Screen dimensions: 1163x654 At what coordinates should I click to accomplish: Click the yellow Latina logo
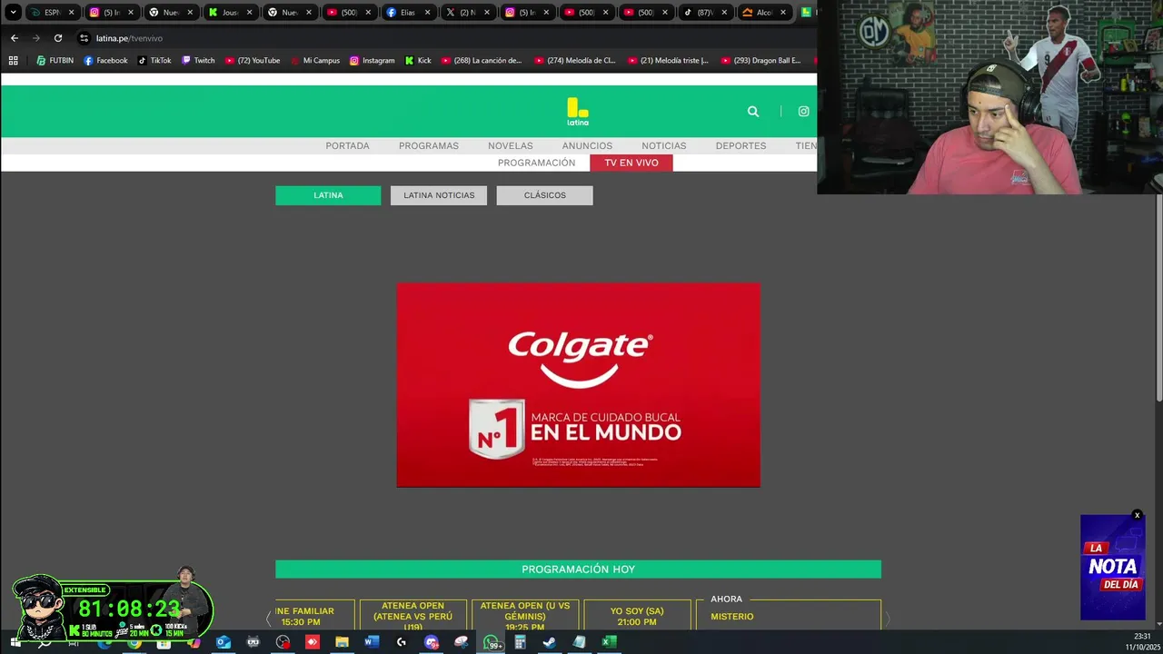pyautogui.click(x=578, y=111)
